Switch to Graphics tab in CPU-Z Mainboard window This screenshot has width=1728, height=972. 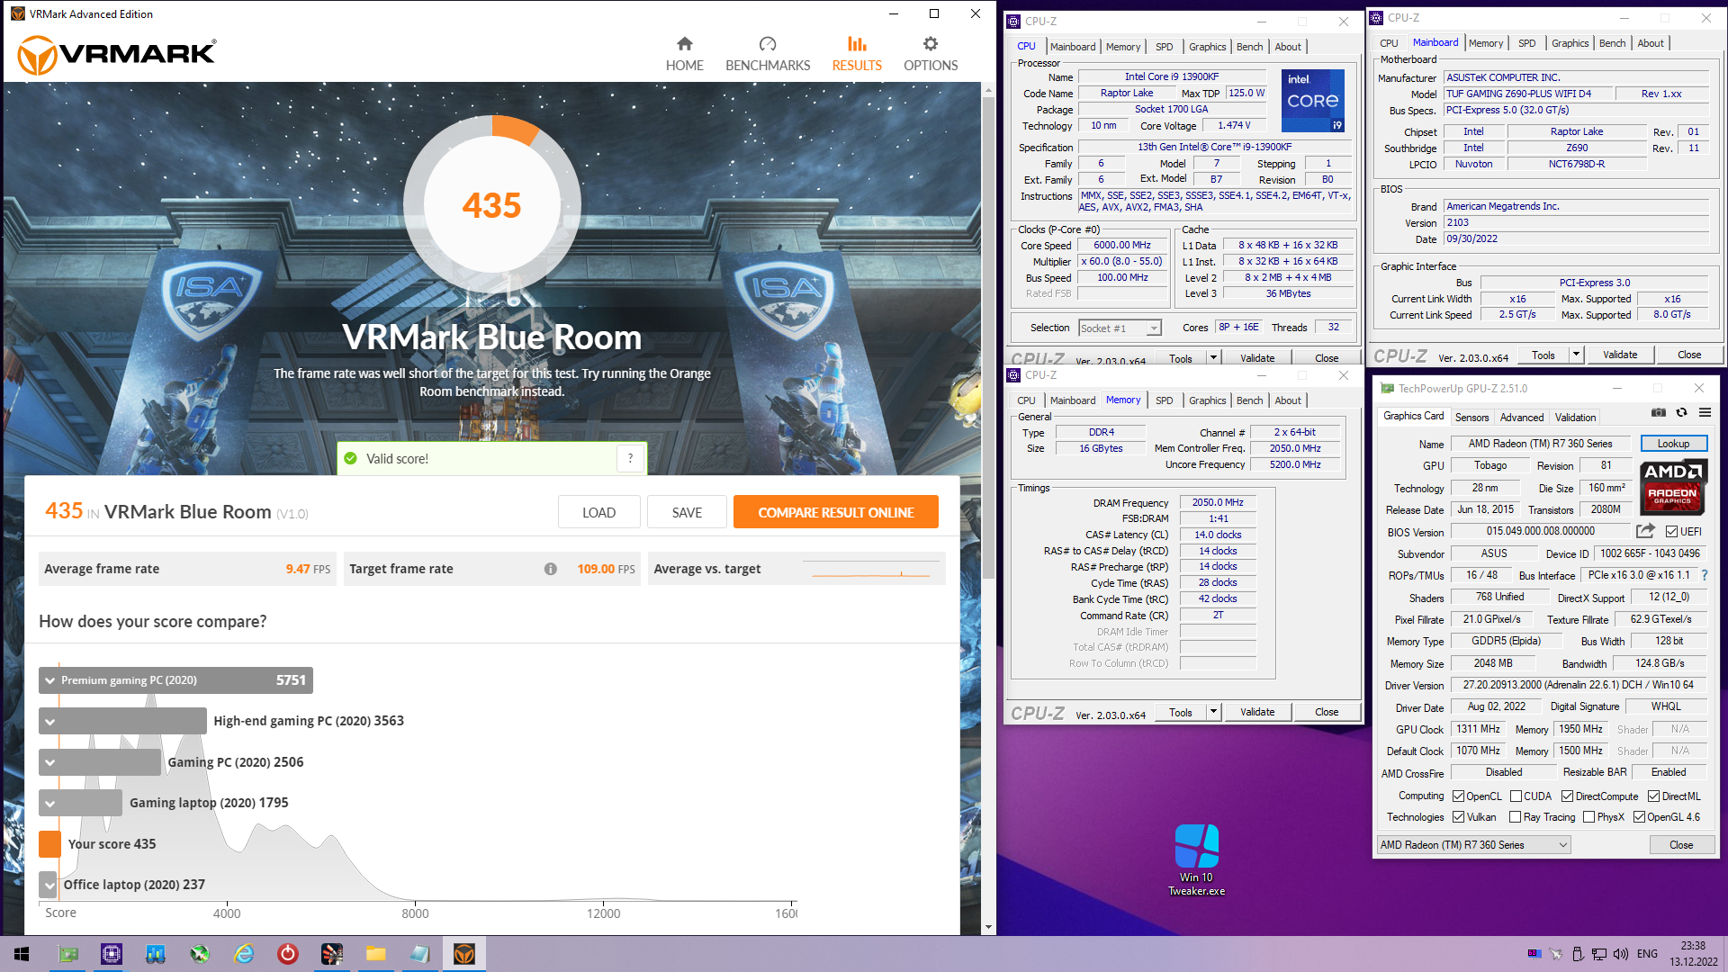click(x=1570, y=43)
